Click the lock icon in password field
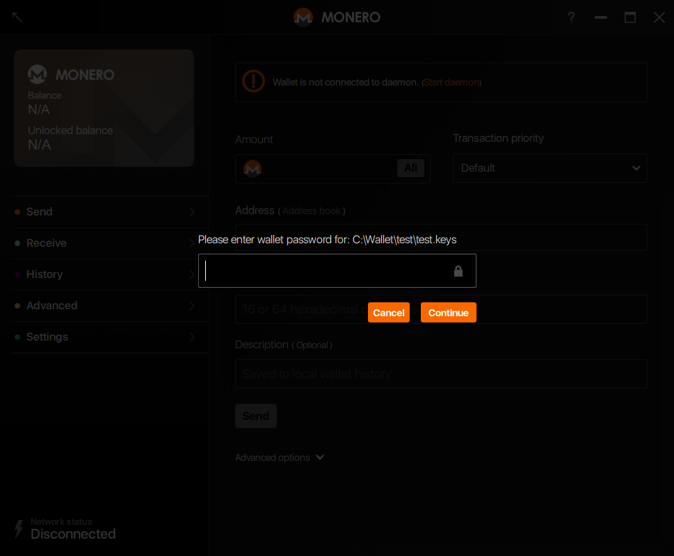 coord(458,271)
